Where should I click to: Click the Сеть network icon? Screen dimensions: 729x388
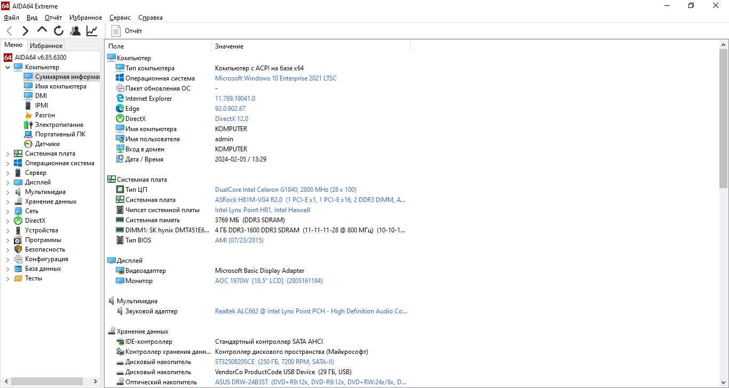[x=18, y=211]
